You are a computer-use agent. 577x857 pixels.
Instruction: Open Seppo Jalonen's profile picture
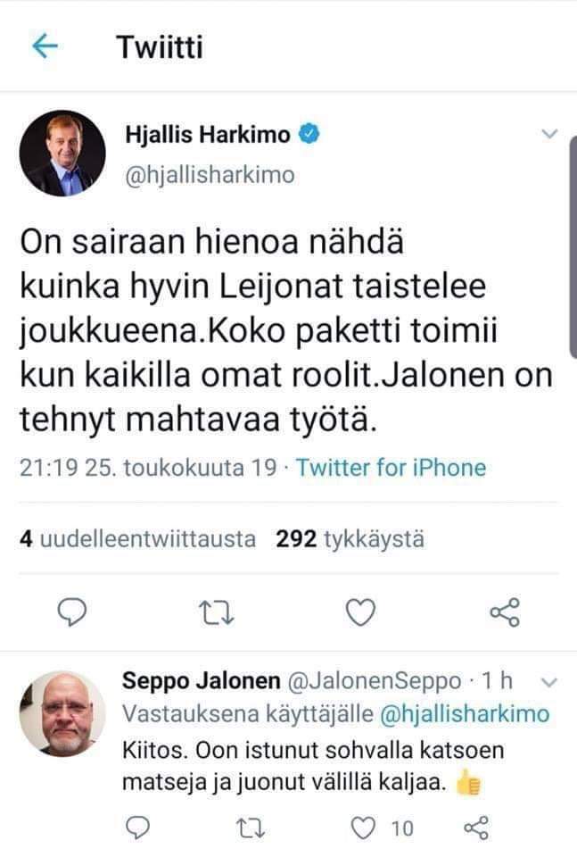[62, 714]
